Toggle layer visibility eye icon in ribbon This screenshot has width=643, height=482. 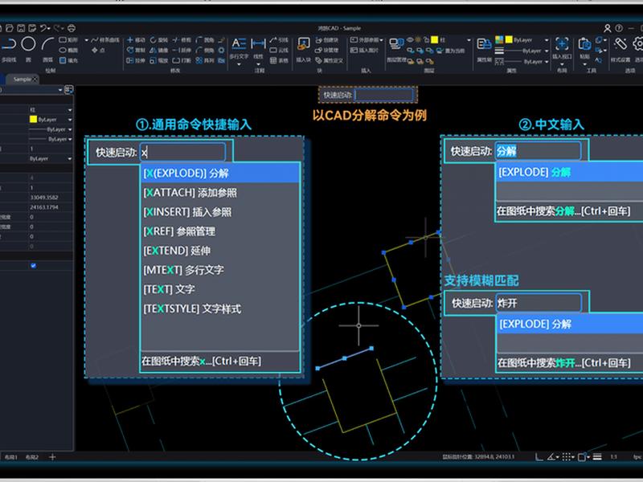[x=410, y=39]
